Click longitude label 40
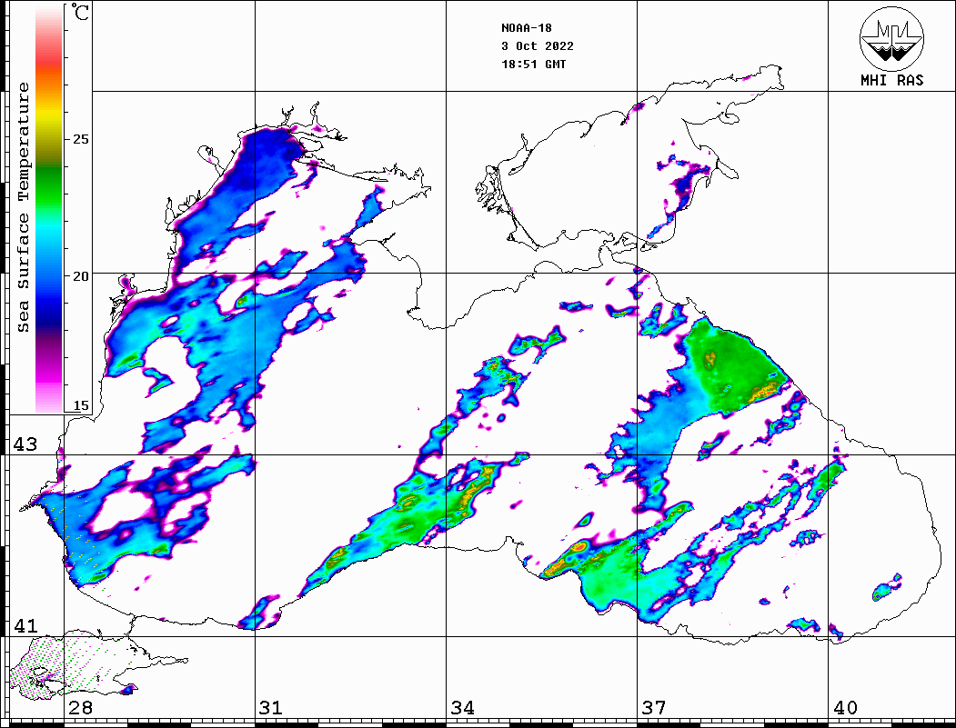 [x=845, y=707]
